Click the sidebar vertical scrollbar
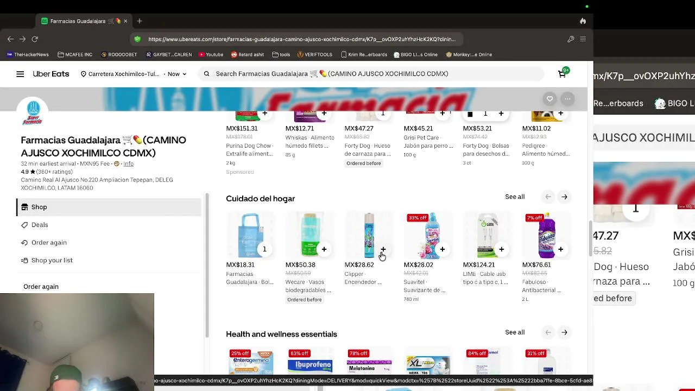695x391 pixels. (206, 264)
